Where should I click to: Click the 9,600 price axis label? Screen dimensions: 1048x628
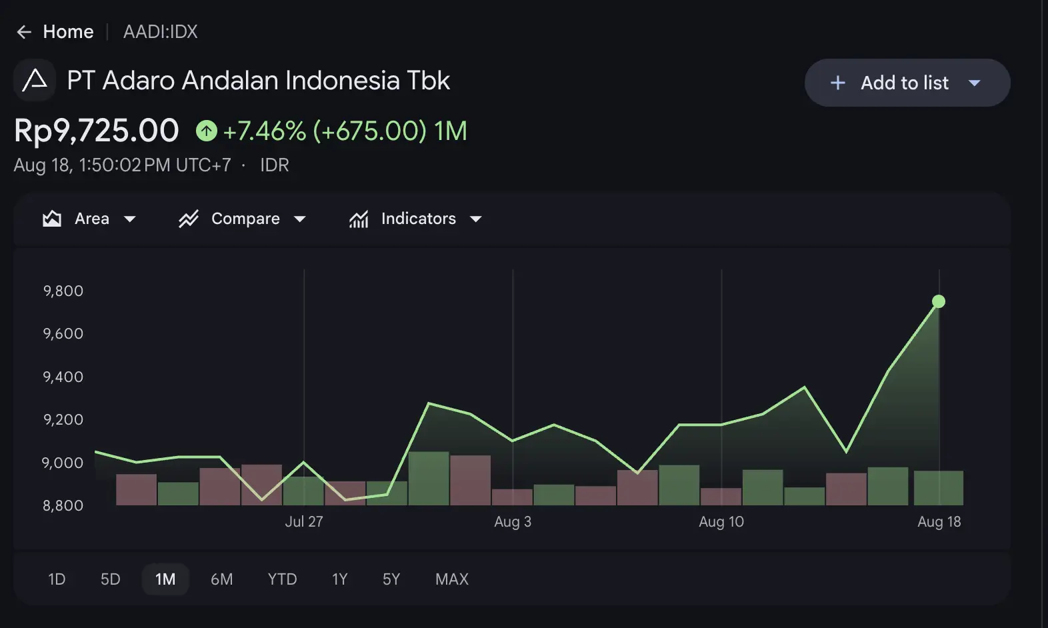click(63, 333)
